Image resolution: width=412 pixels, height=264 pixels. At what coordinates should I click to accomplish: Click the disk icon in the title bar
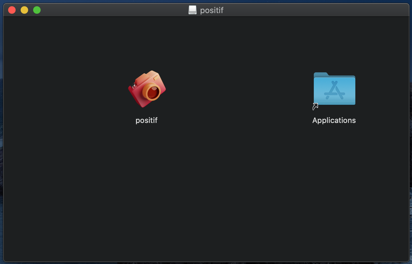[x=193, y=10]
